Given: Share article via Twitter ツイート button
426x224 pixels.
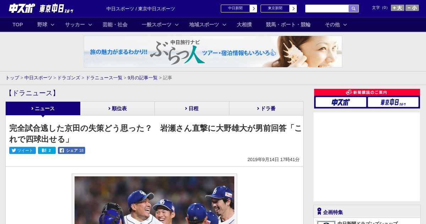Looking at the screenshot, I should point(22,150).
